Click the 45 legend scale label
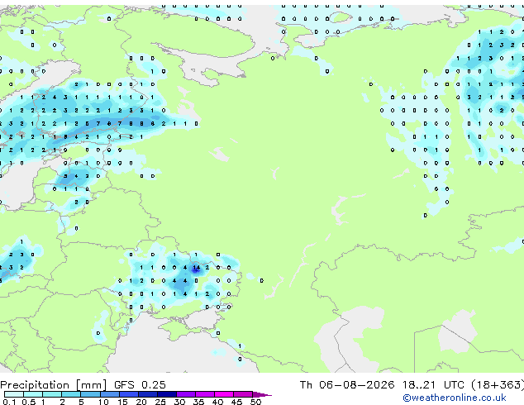This screenshot has width=524, height=405. (x=236, y=402)
